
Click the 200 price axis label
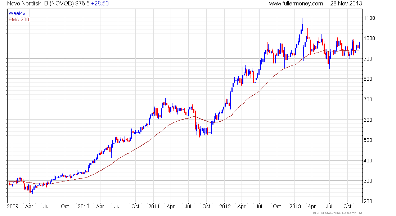click(368, 201)
